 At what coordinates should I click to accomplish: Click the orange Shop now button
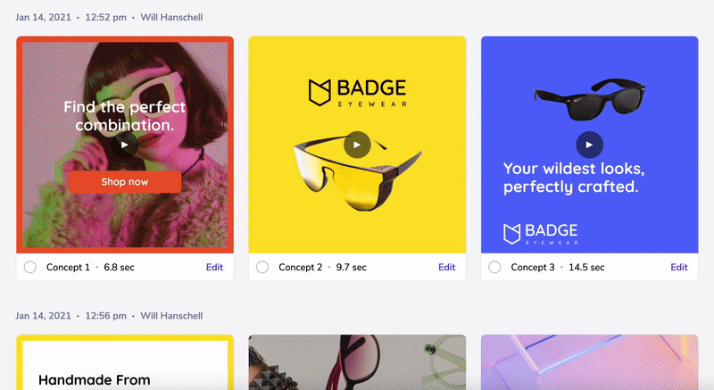(x=125, y=182)
